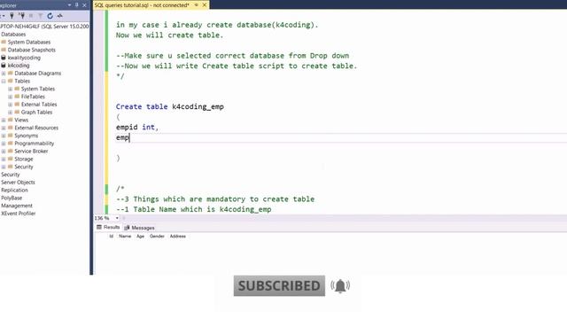Select the Management tree node
Image resolution: width=567 pixels, height=319 pixels.
pyautogui.click(x=17, y=206)
